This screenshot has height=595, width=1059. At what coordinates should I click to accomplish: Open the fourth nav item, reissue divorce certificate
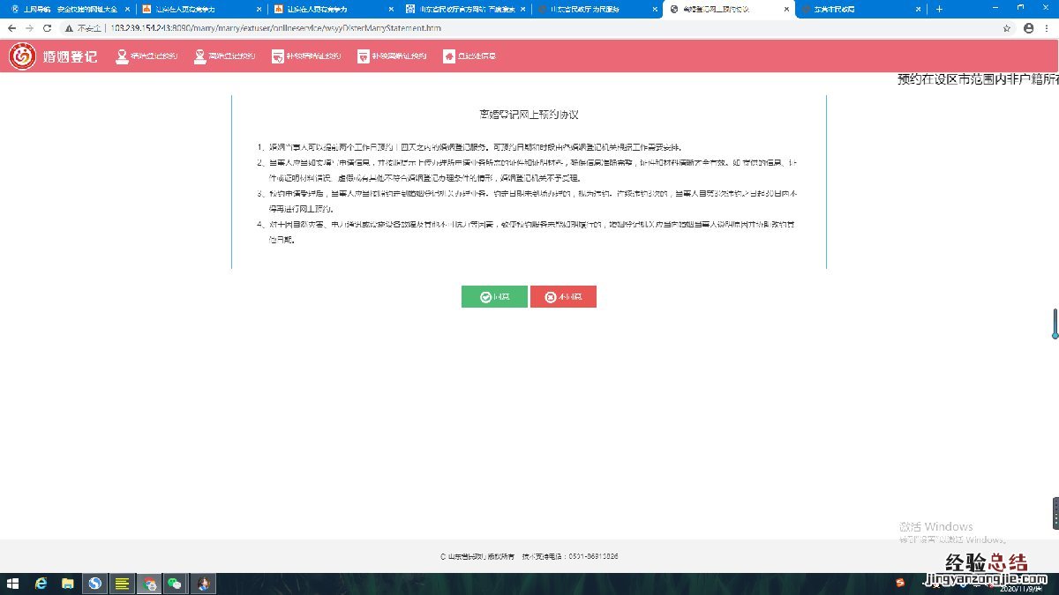point(392,56)
